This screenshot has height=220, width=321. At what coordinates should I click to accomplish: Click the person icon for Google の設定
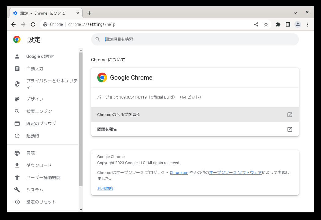click(17, 56)
